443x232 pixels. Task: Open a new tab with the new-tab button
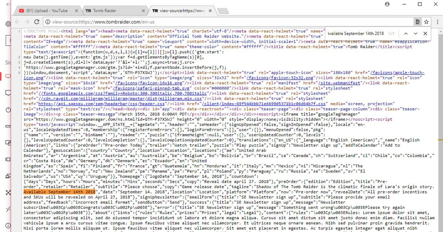click(x=223, y=11)
